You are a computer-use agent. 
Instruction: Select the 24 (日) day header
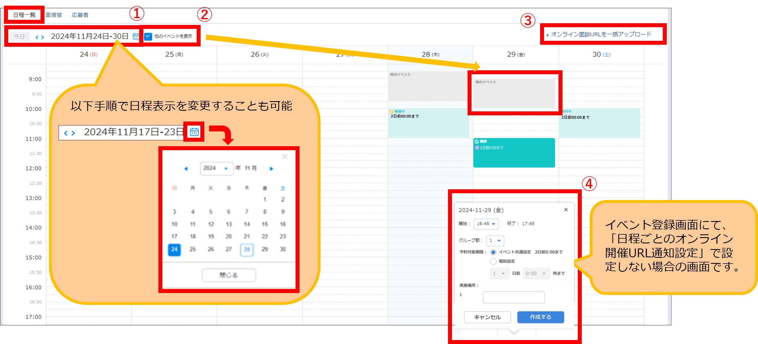coord(89,54)
